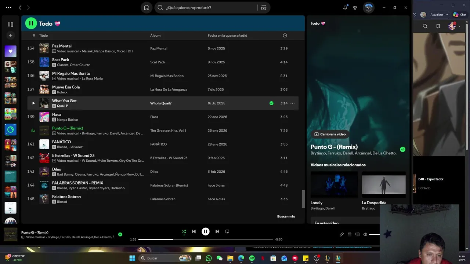Open the 'Who Is Quail?' album link

(161, 103)
